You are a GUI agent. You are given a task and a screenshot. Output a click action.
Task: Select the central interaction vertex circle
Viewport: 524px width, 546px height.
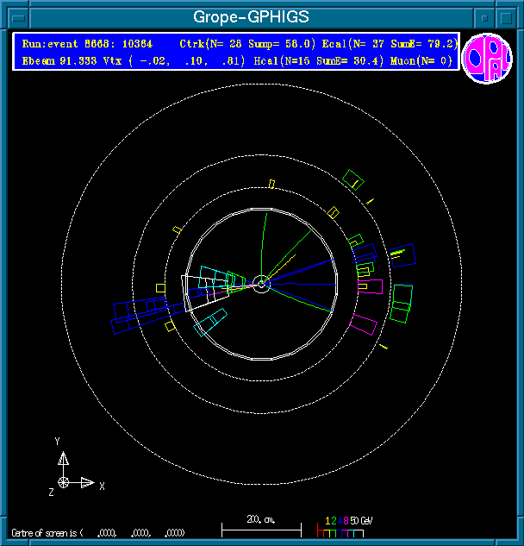click(x=261, y=283)
